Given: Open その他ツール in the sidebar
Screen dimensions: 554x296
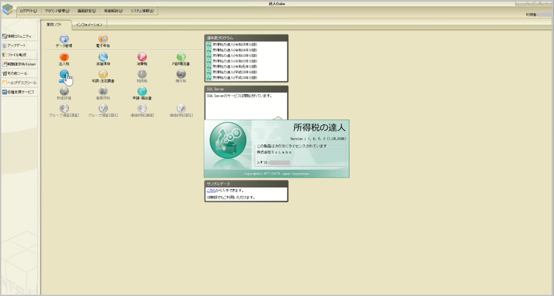Looking at the screenshot, I should coord(19,74).
